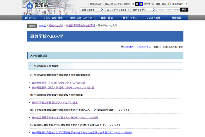Click the home icon in navigation bar
This screenshot has height=137, width=205.
pyautogui.click(x=26, y=18)
